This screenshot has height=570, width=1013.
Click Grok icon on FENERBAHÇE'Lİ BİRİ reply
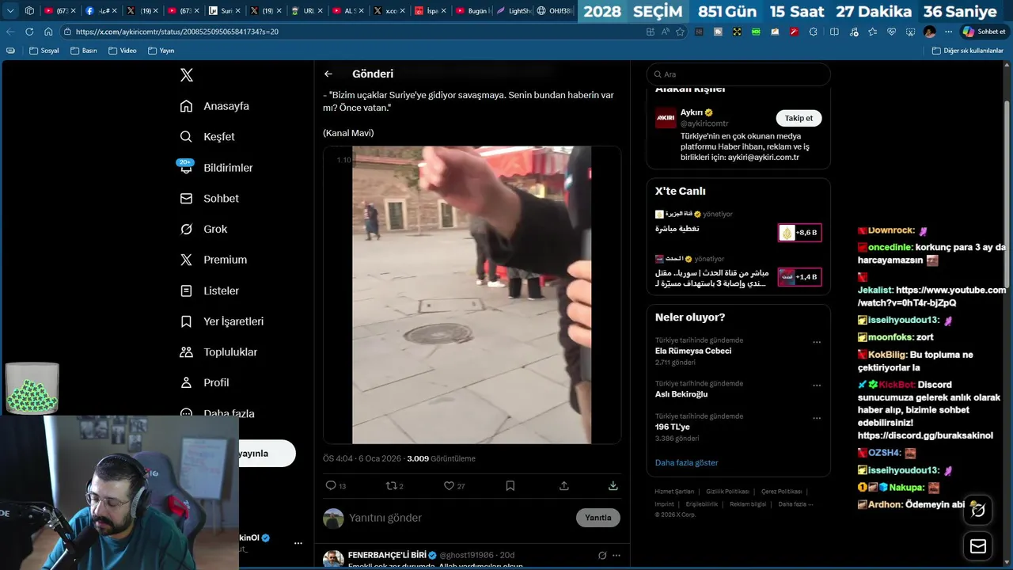(602, 556)
